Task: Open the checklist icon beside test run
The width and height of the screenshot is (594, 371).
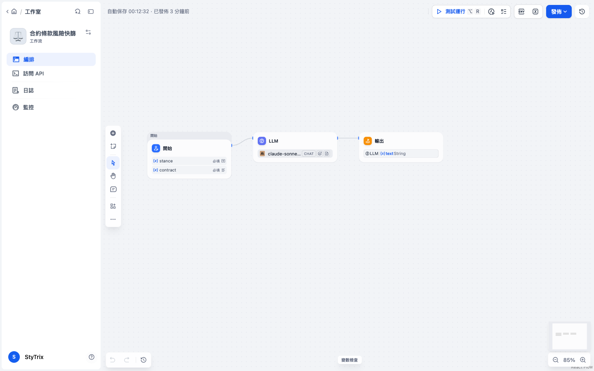Action: tap(504, 12)
